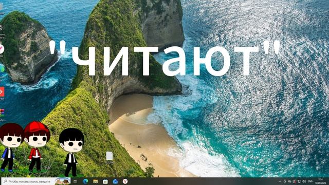329x185 pixels.
Task: Open the Mail app from the taskbar
Action: [x=115, y=181]
